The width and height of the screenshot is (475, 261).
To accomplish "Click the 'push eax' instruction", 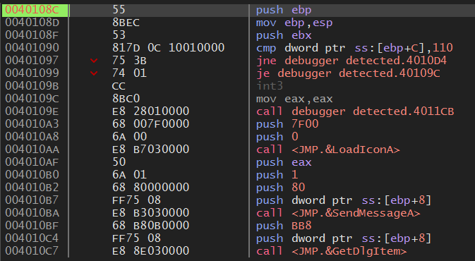I will pyautogui.click(x=284, y=162).
